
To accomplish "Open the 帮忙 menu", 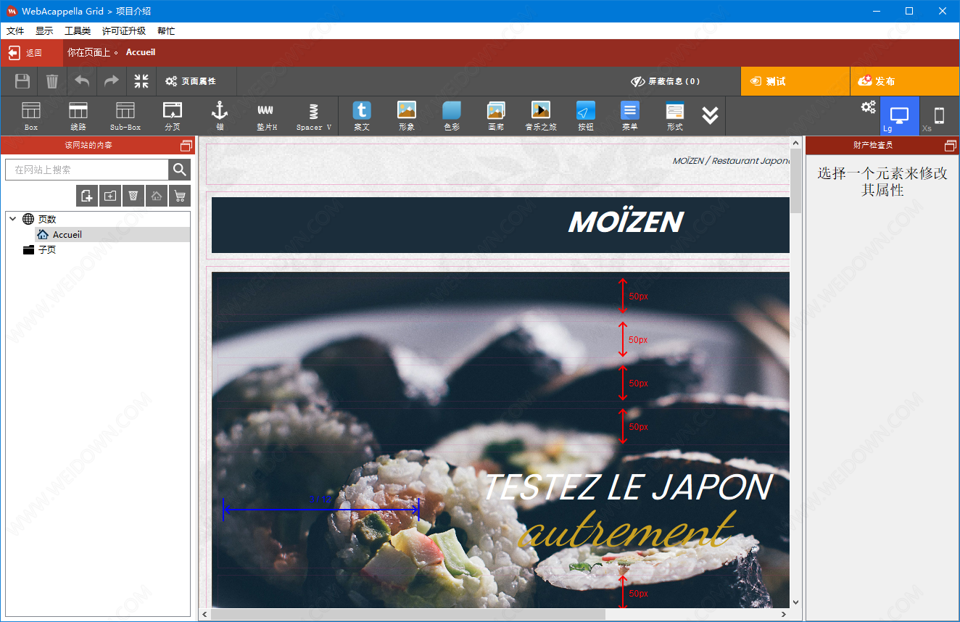I will point(166,31).
